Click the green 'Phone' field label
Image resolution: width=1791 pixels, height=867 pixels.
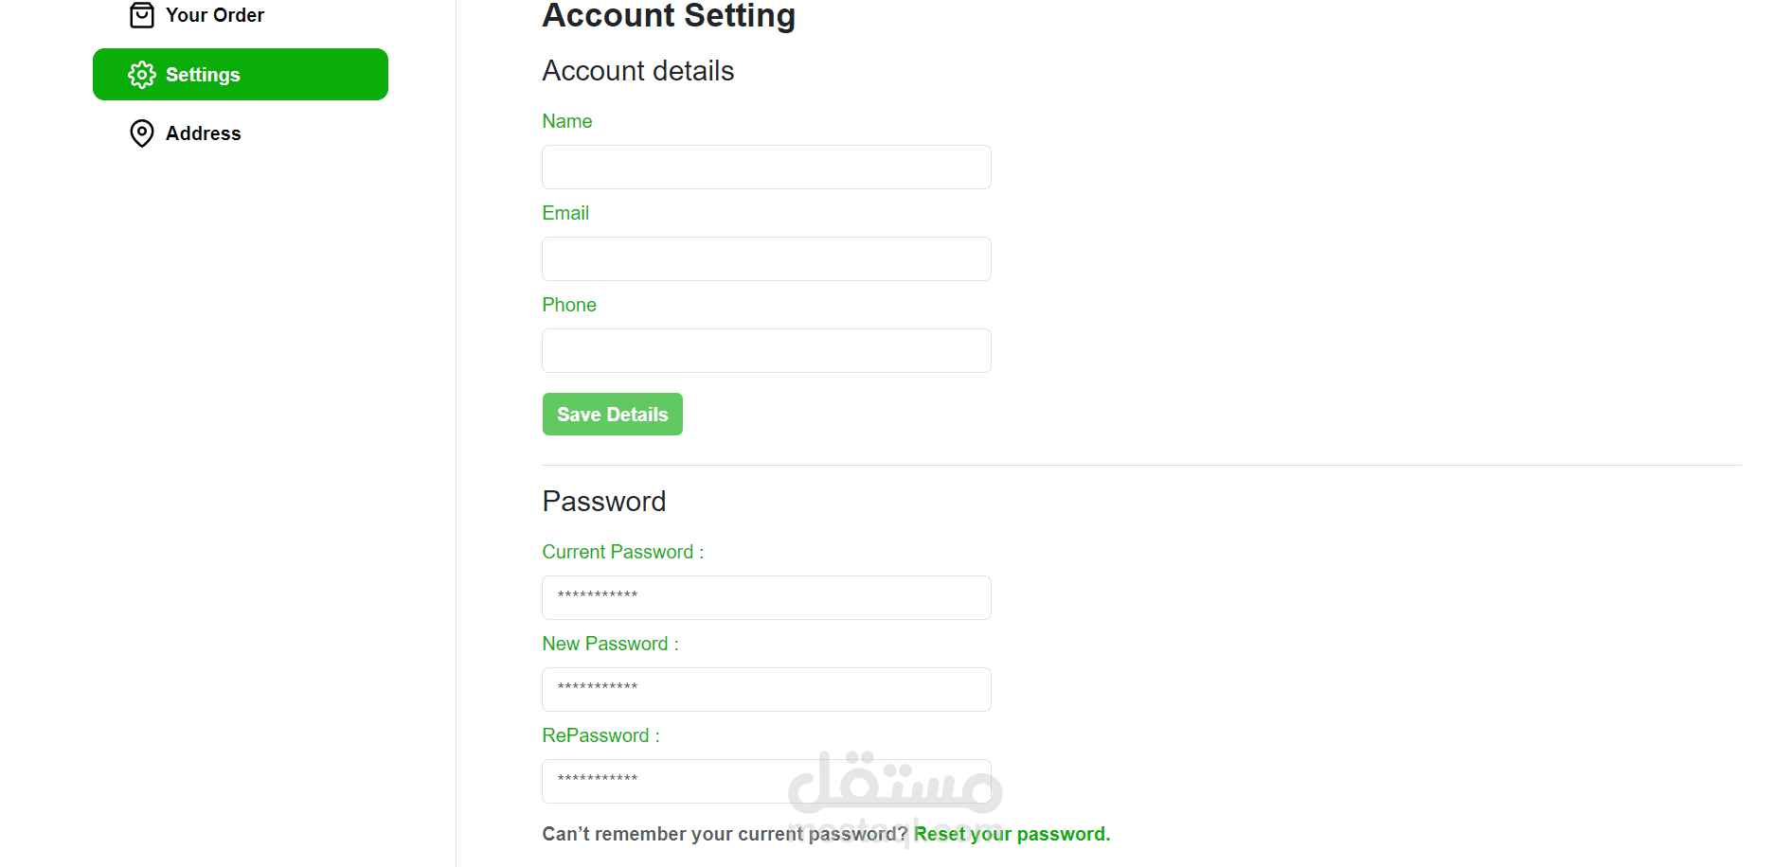tap(569, 305)
